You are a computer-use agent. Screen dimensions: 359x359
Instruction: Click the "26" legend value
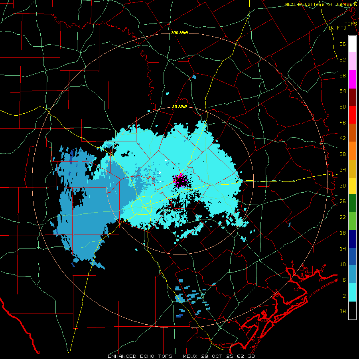tap(343, 201)
